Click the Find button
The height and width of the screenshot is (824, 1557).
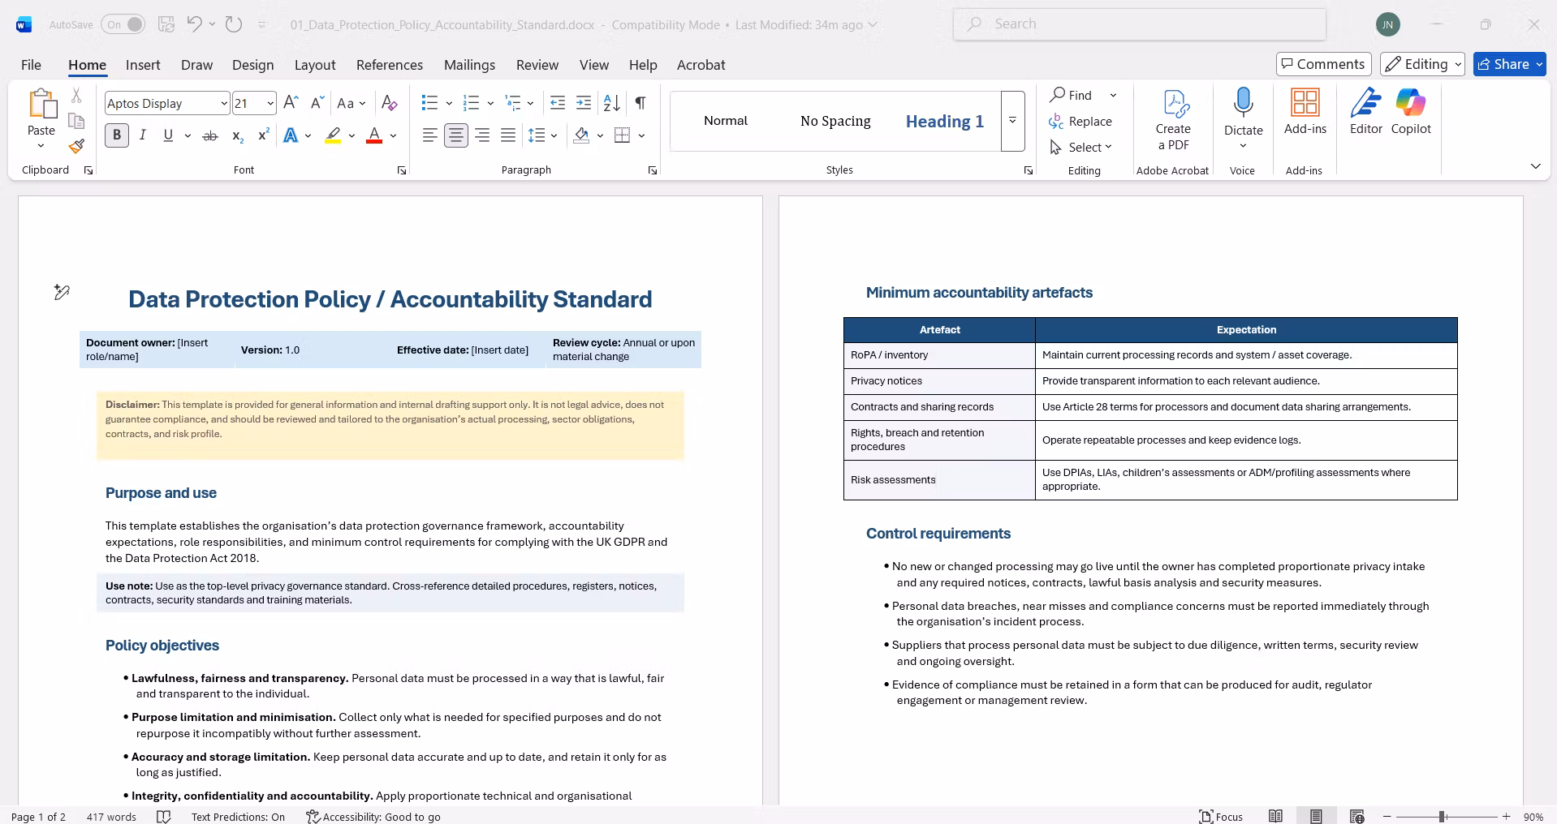point(1072,95)
